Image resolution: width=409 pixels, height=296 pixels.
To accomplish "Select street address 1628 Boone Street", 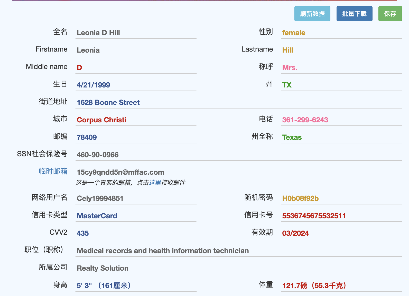I will [x=239, y=102].
